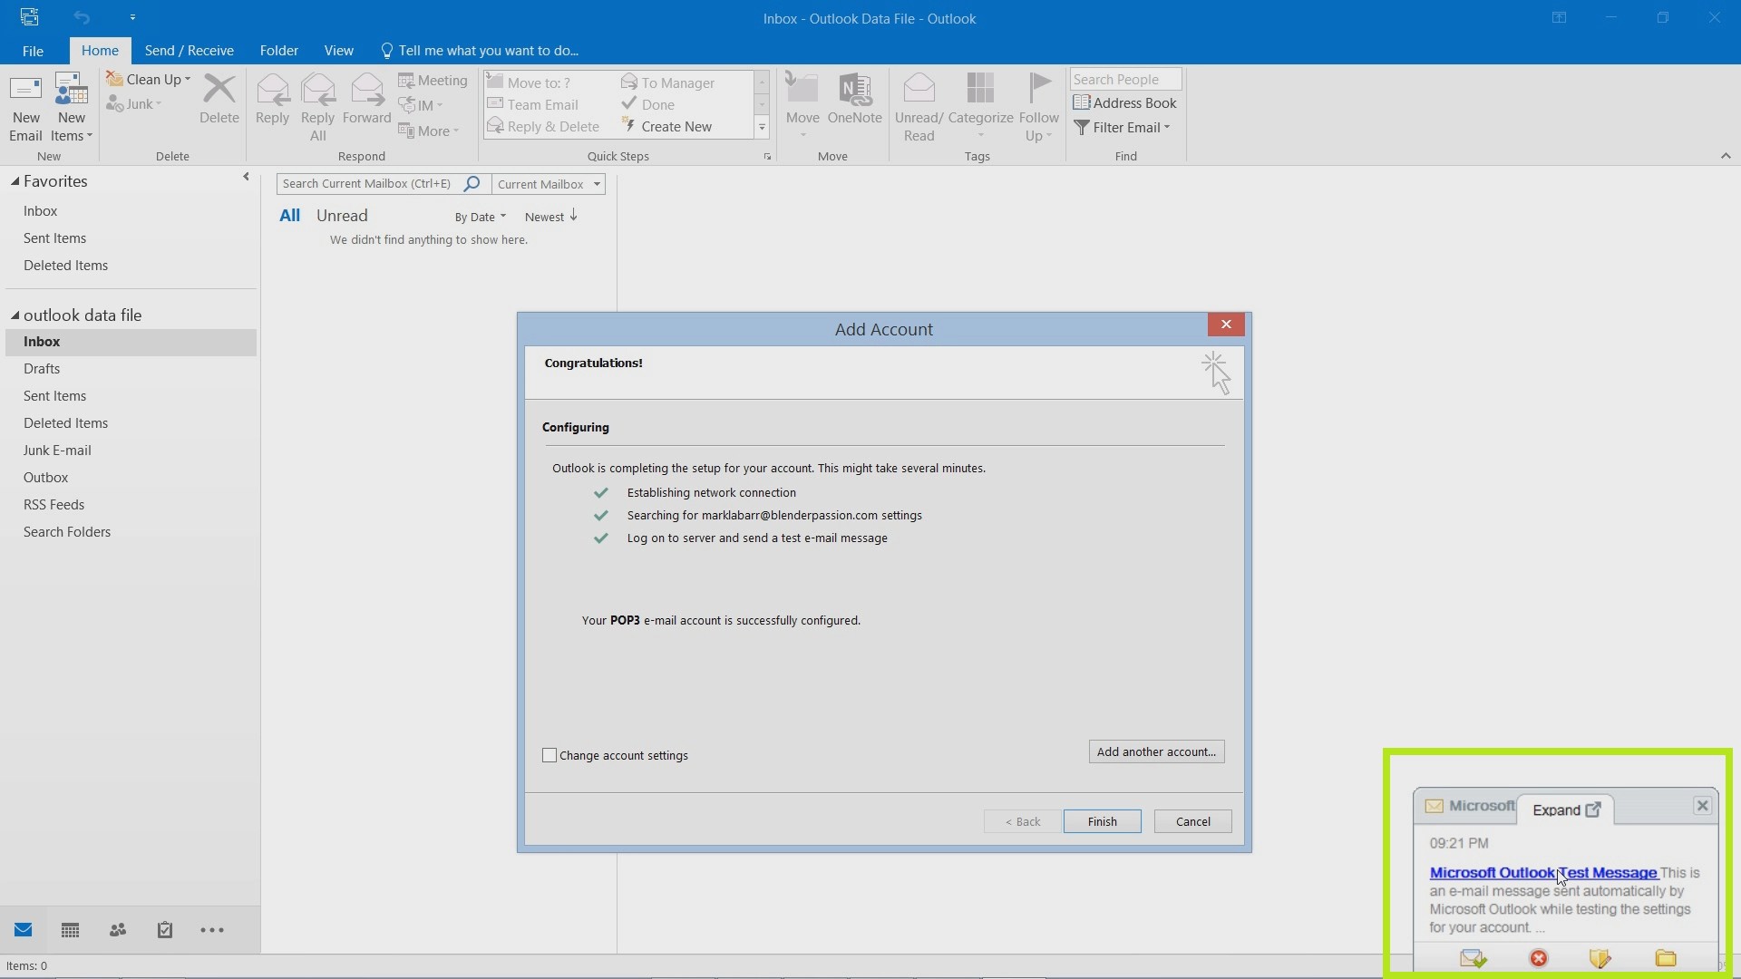This screenshot has height=979, width=1741.
Task: Click Create New quick step
Action: tap(666, 126)
